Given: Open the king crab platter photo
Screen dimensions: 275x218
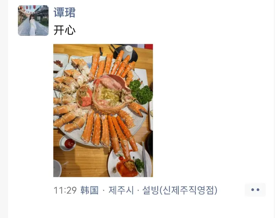Looking at the screenshot, I should (x=103, y=111).
